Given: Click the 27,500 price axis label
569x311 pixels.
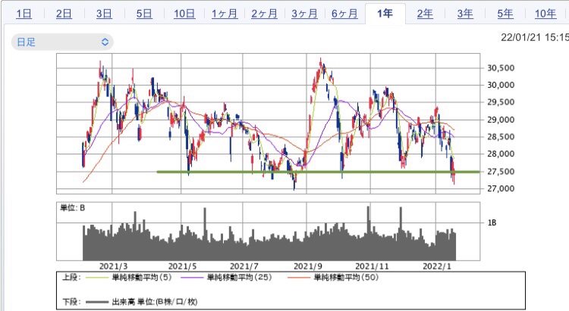Looking at the screenshot, I should click(501, 172).
